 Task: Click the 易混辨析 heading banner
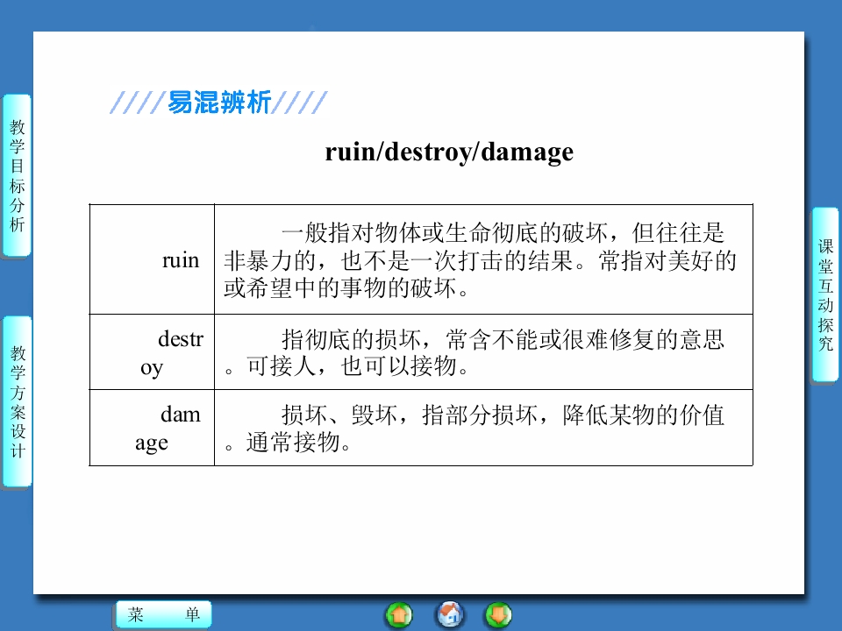click(219, 102)
